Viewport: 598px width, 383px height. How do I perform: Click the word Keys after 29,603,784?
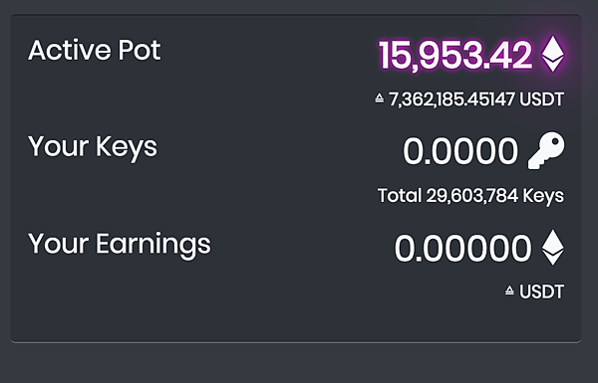pos(543,196)
